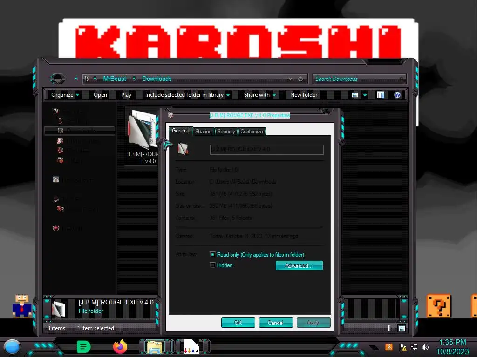The height and width of the screenshot is (357, 477).
Task: Click the pixel character desktop icon
Action: click(22, 306)
